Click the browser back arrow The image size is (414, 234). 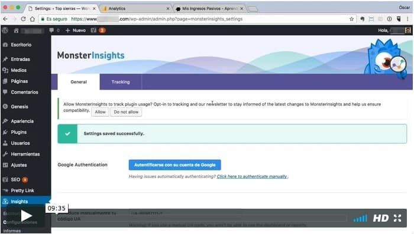click(x=5, y=19)
